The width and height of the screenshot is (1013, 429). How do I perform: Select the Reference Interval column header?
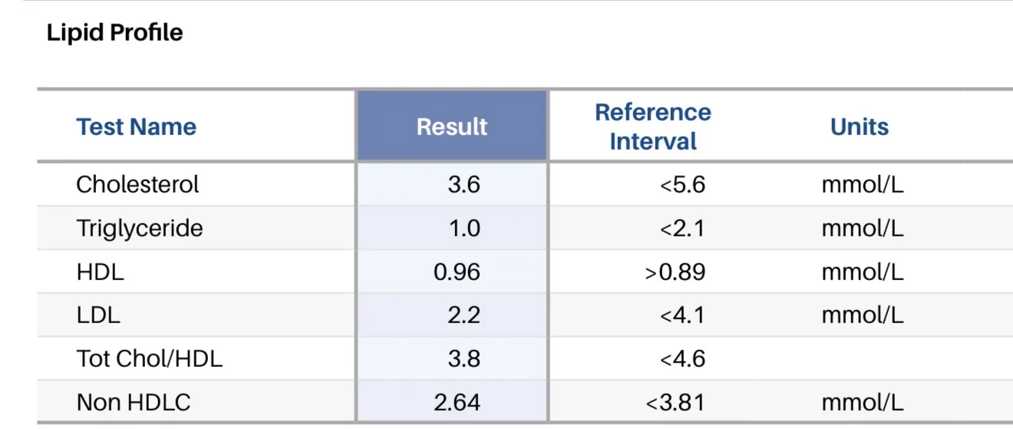click(653, 127)
